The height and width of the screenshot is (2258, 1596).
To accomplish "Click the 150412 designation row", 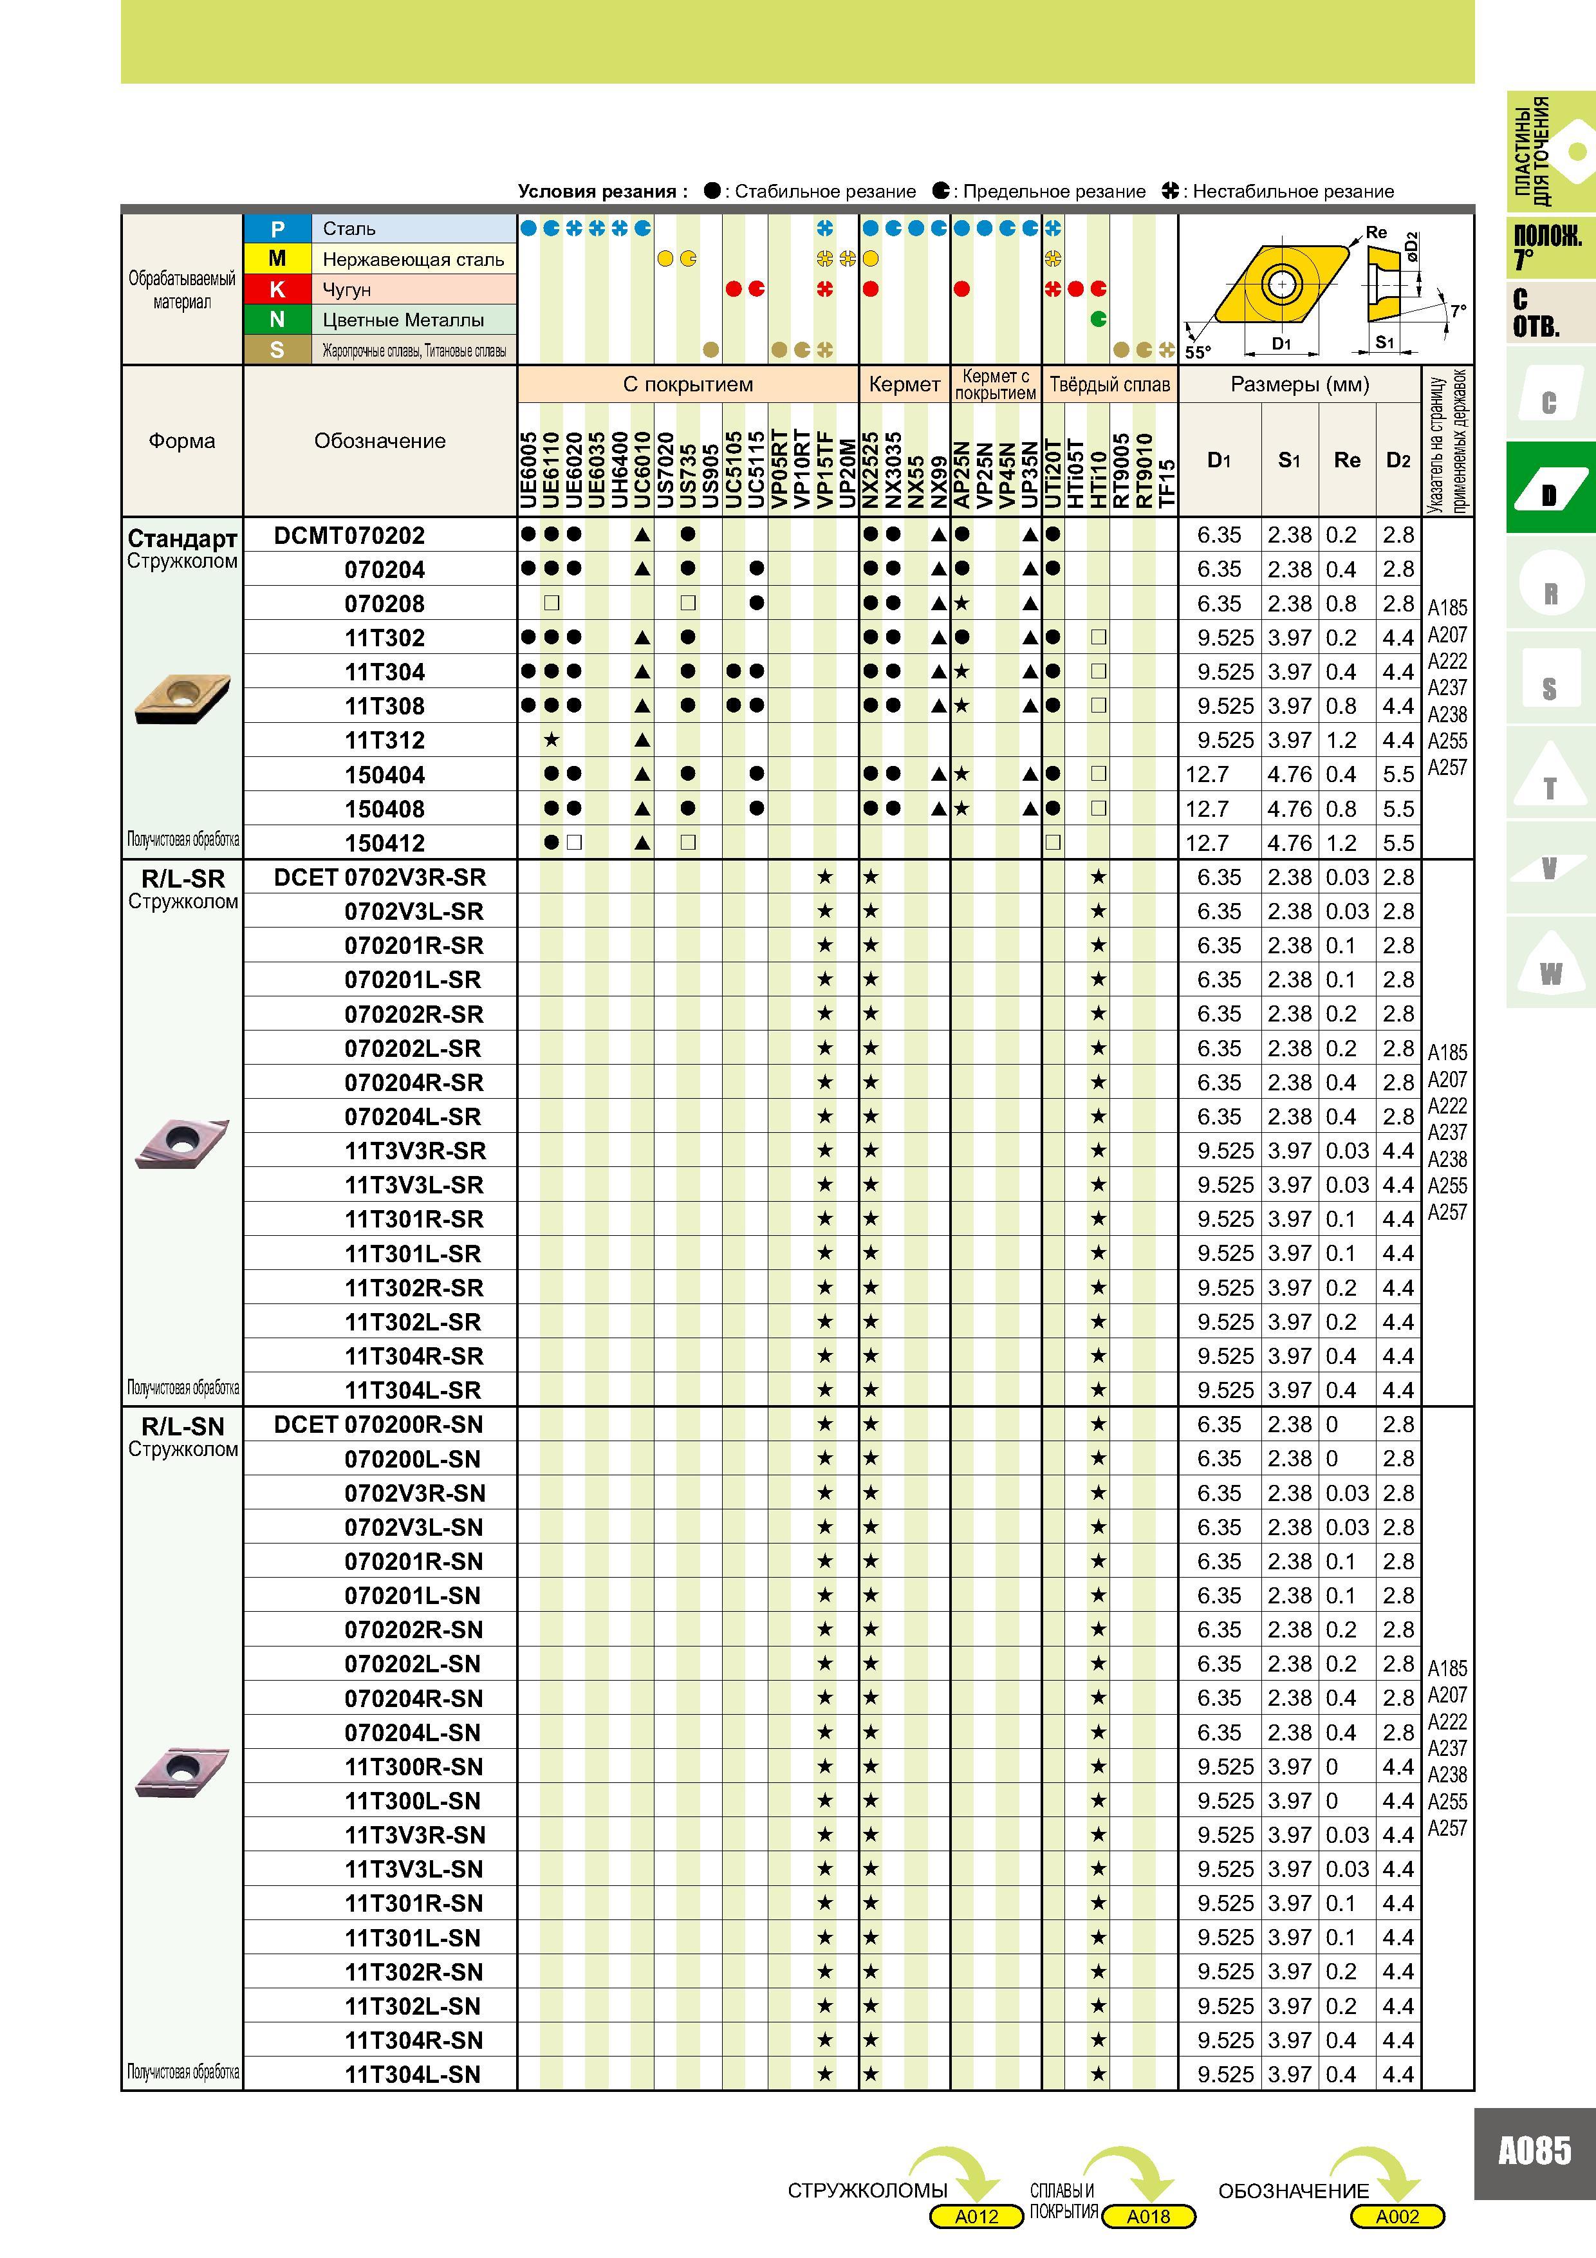I will point(384,843).
